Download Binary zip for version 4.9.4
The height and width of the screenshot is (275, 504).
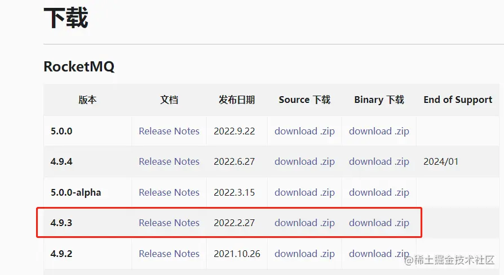(x=379, y=161)
